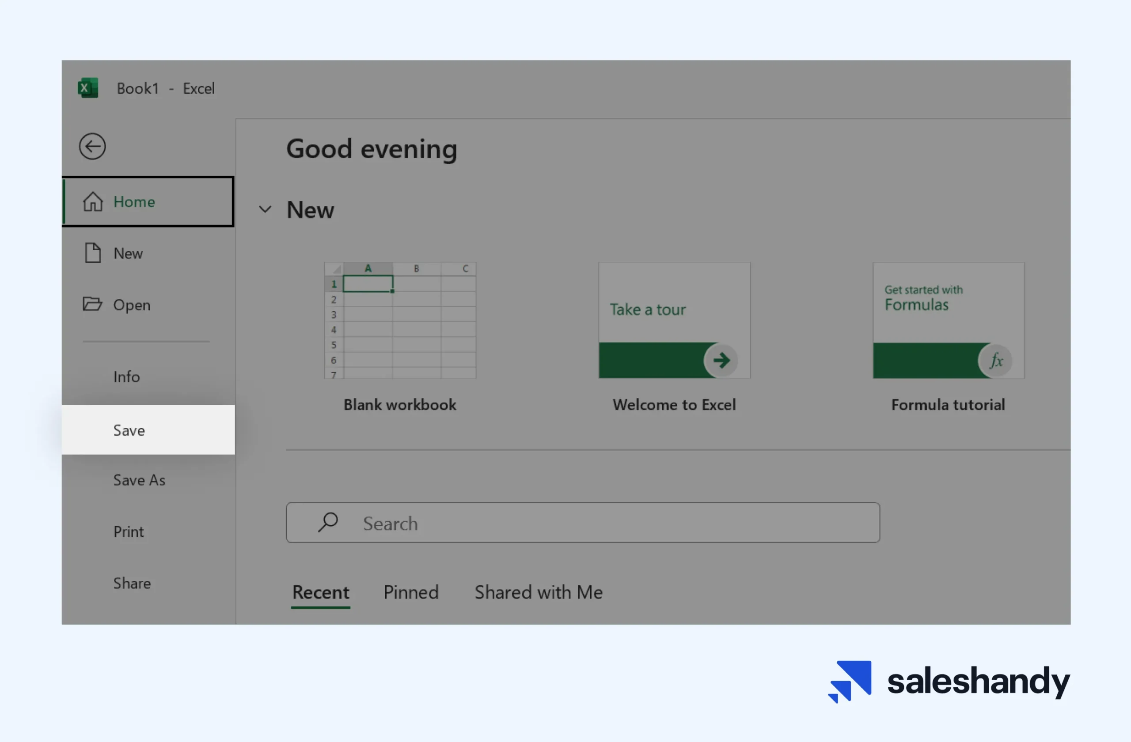This screenshot has height=742, width=1131.
Task: Click the fx icon on Formulas card
Action: [995, 360]
